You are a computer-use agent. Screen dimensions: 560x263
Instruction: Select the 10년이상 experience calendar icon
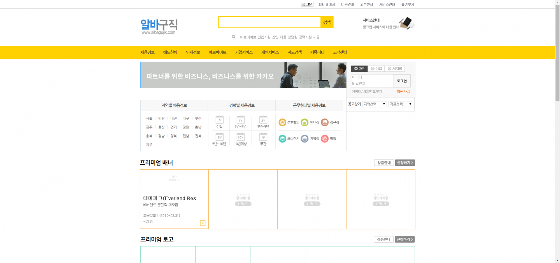coord(240,137)
